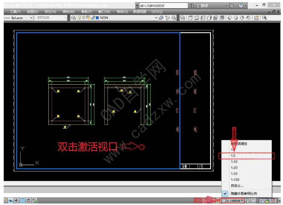Viewport: 283px width, 205px height.
Task: Click the toolbar lock status icon
Action: (x=267, y=201)
